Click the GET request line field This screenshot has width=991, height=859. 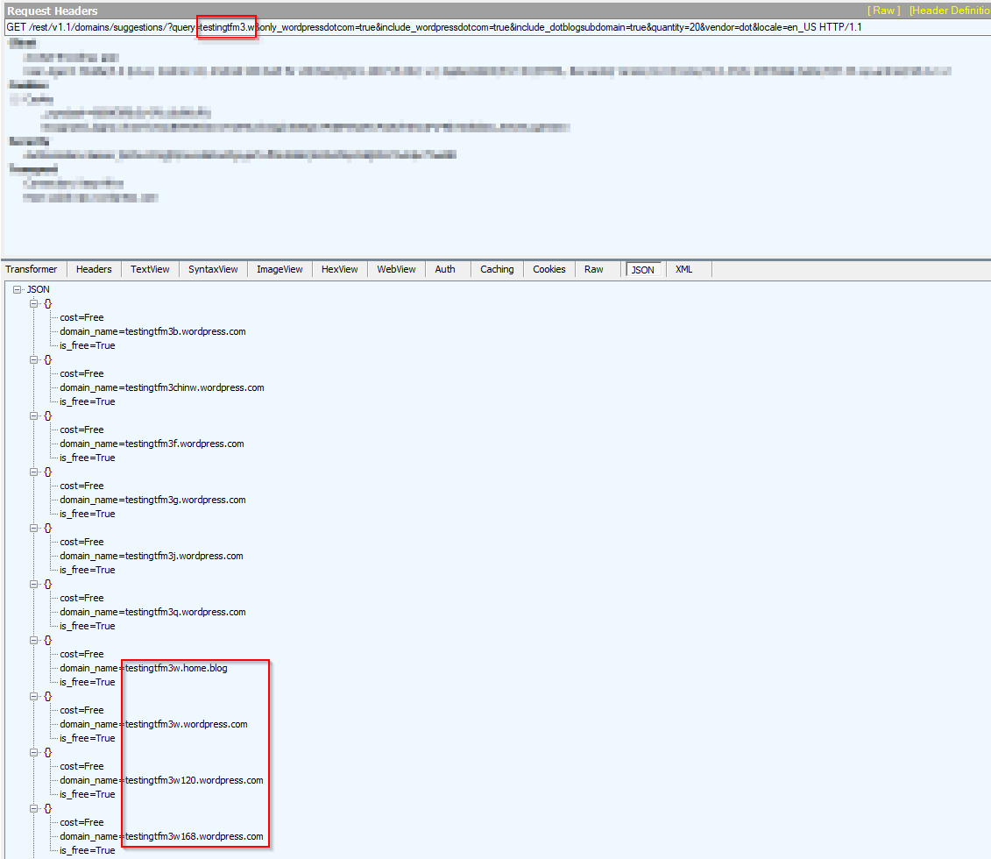(498, 27)
